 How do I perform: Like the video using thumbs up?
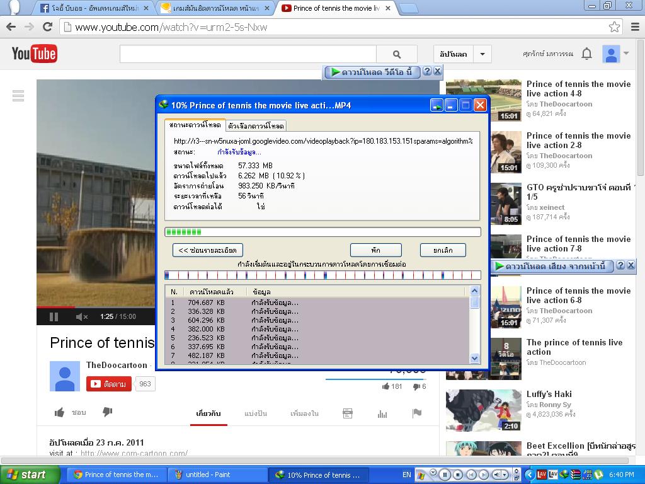60,412
